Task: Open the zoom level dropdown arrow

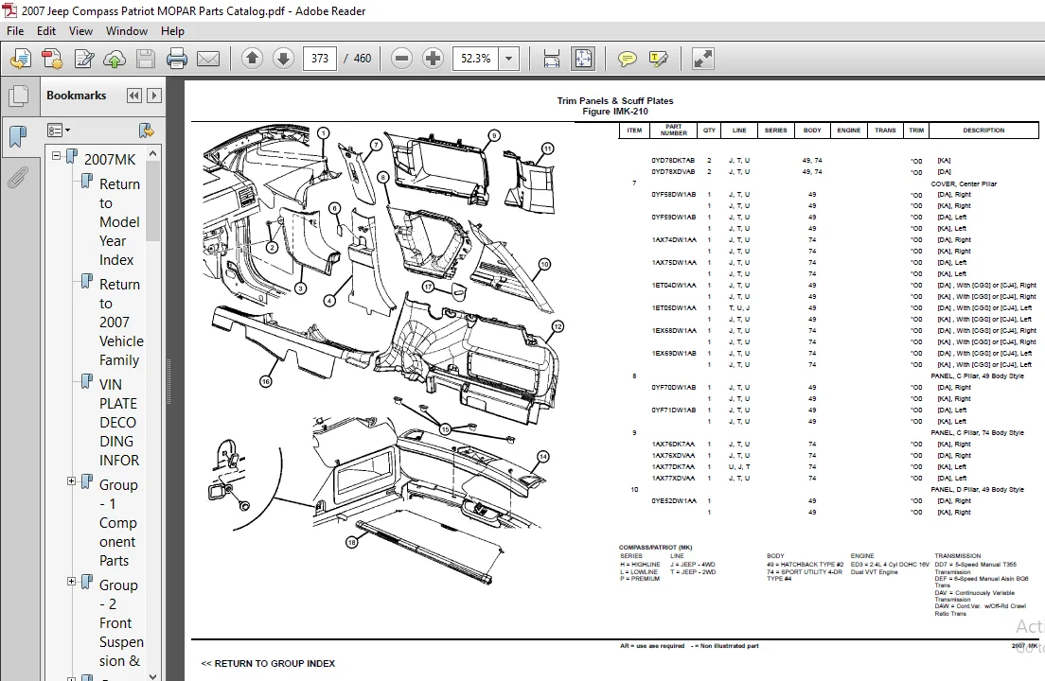Action: 508,59
